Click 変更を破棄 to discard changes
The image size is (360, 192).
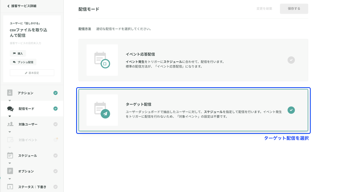tap(264, 9)
